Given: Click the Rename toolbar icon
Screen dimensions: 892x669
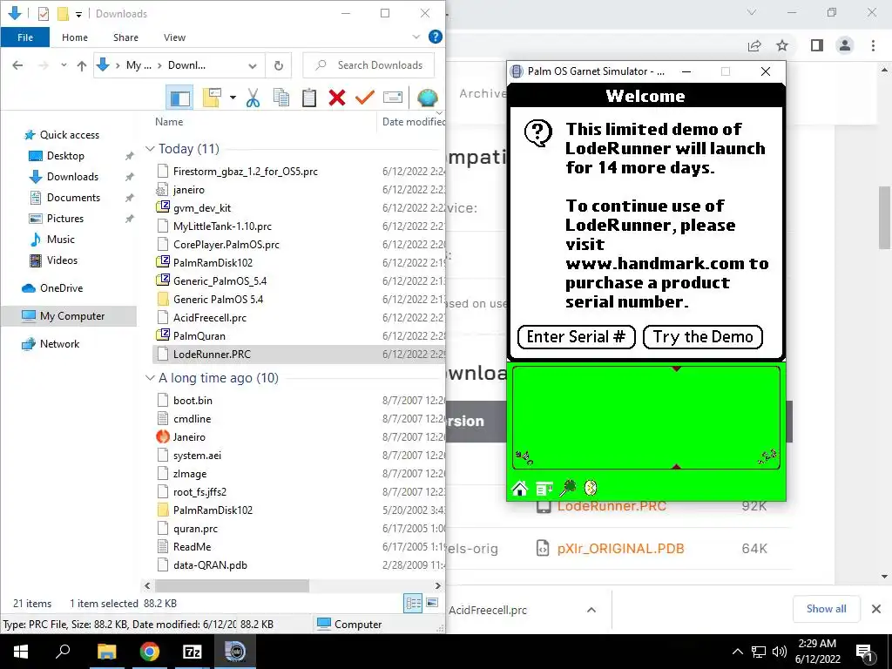Looking at the screenshot, I should point(393,98).
